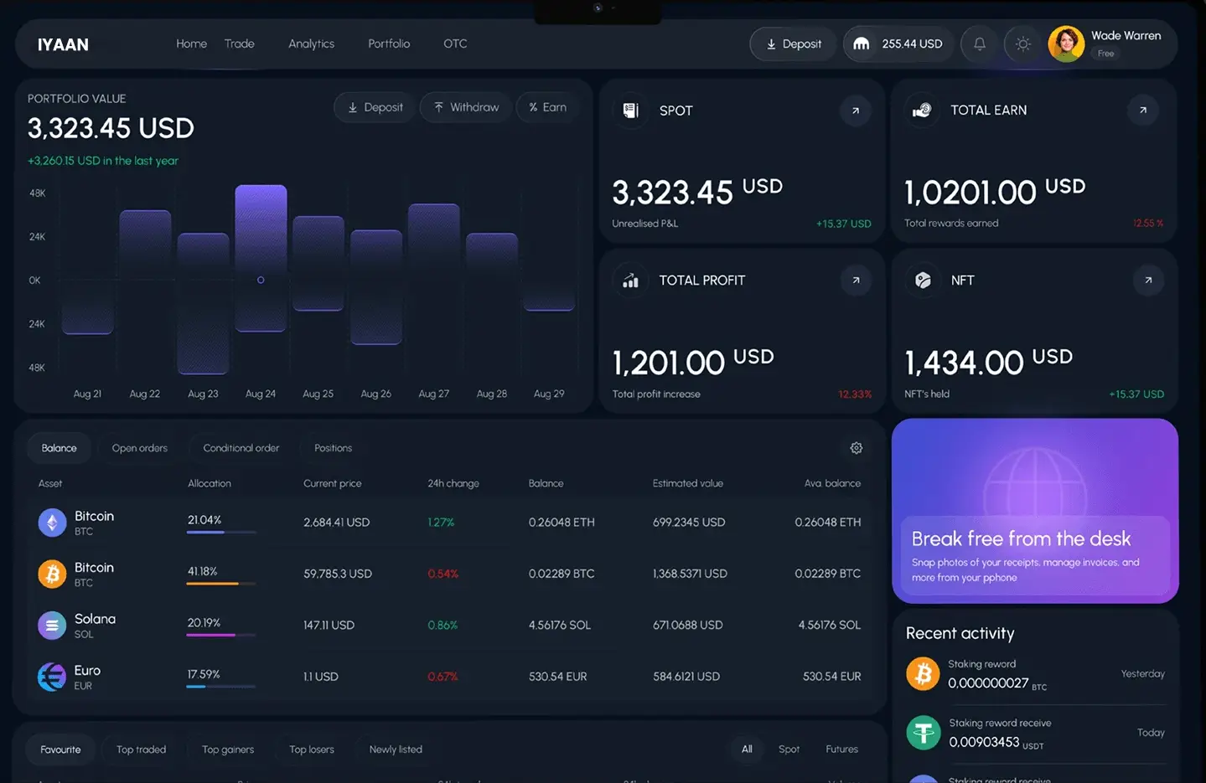The image size is (1206, 783).
Task: Open the Analytics menu item
Action: click(x=311, y=44)
